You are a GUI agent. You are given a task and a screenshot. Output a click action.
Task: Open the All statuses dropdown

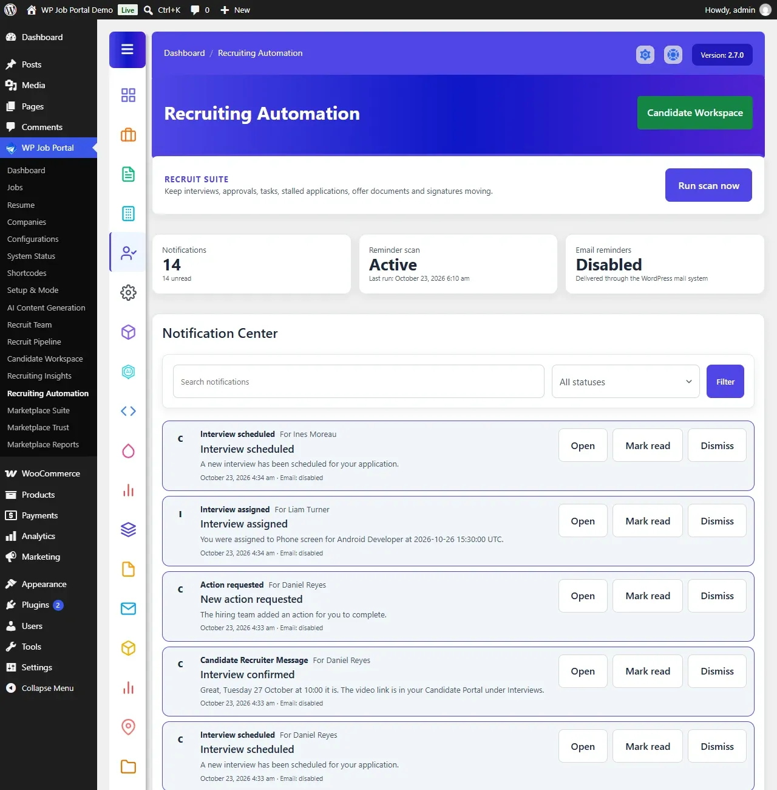click(x=626, y=382)
